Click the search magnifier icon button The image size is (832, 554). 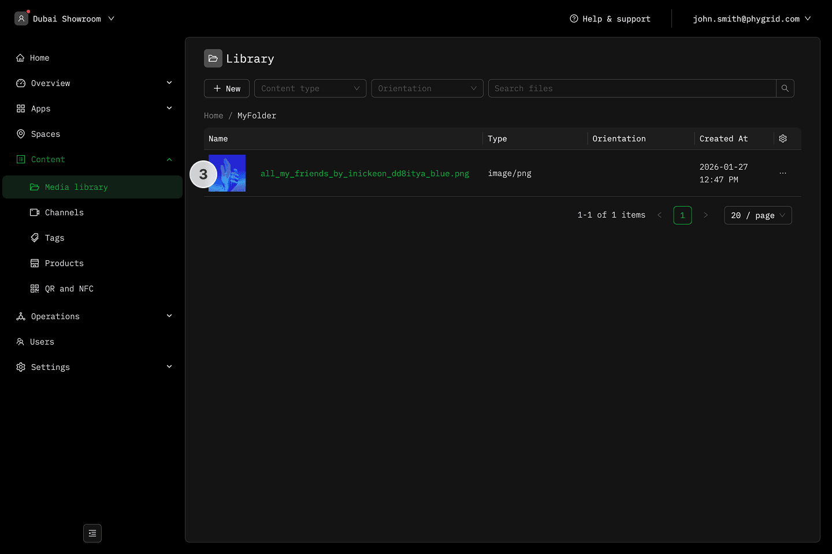pyautogui.click(x=785, y=88)
